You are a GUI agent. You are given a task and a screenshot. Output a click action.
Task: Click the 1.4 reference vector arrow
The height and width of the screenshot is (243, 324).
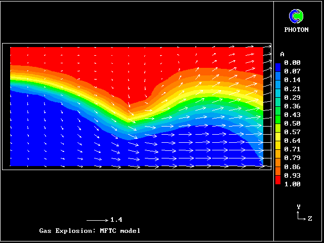97,220
